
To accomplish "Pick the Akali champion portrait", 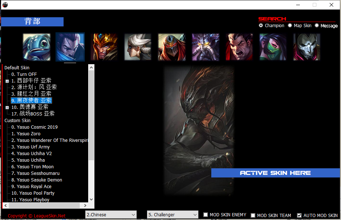I will click(273, 47).
